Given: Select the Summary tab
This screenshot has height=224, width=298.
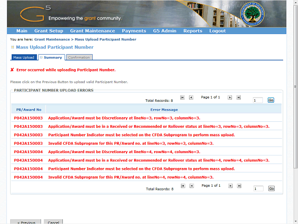Looking at the screenshot, I should pos(52,57).
